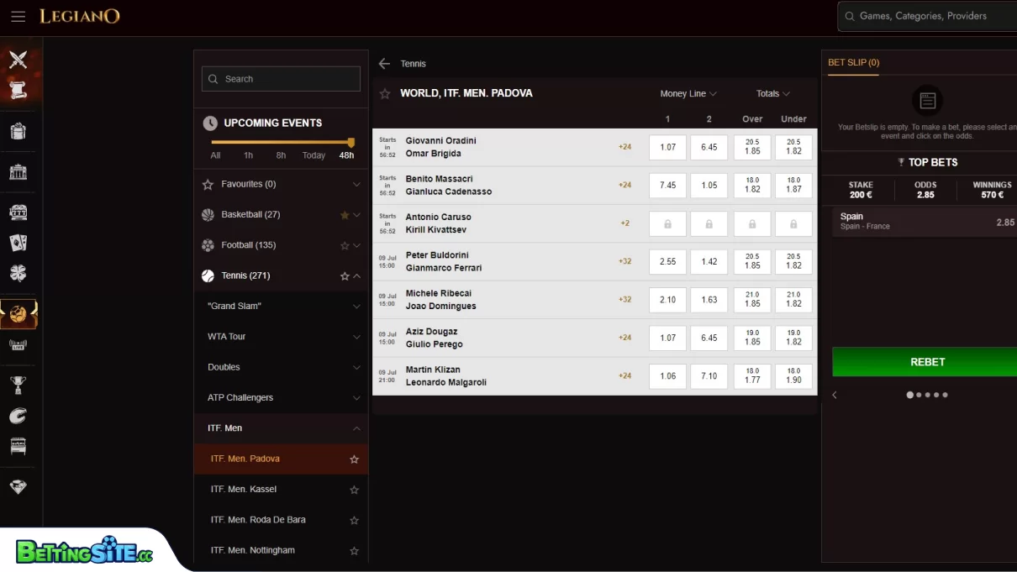Click the locked Under odds for Caruso match
1017x572 pixels.
(793, 224)
